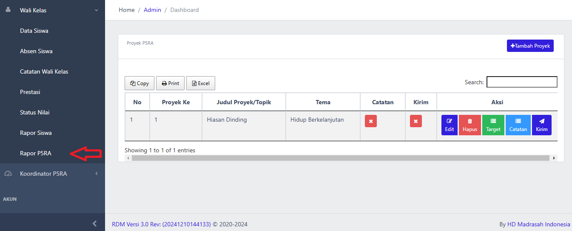Click the Proyek P5RA card title
The image size is (572, 231).
[140, 43]
